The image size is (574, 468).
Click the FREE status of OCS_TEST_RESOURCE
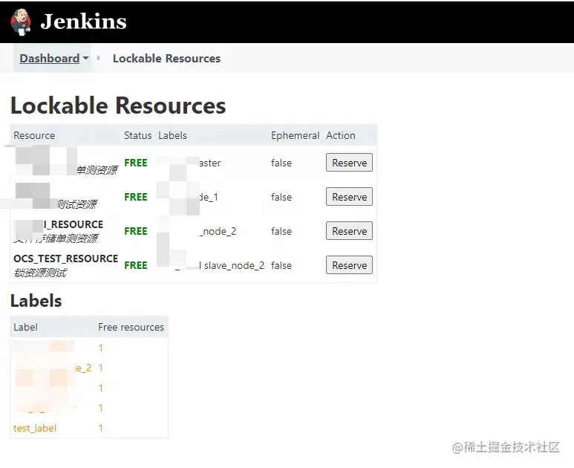click(x=136, y=265)
